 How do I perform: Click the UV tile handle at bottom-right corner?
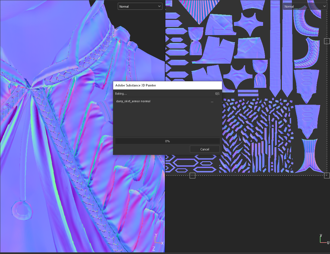coord(327,175)
